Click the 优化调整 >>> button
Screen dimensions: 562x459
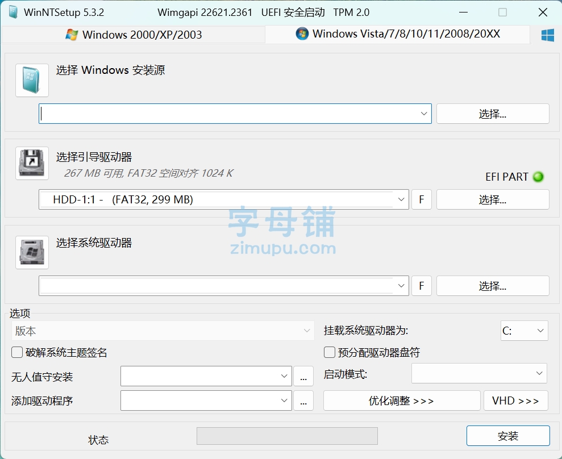click(401, 400)
